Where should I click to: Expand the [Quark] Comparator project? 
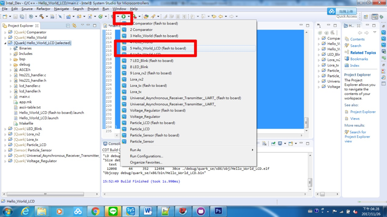tap(5, 32)
